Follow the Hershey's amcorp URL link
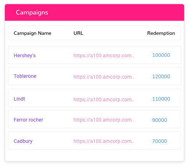 tap(104, 55)
